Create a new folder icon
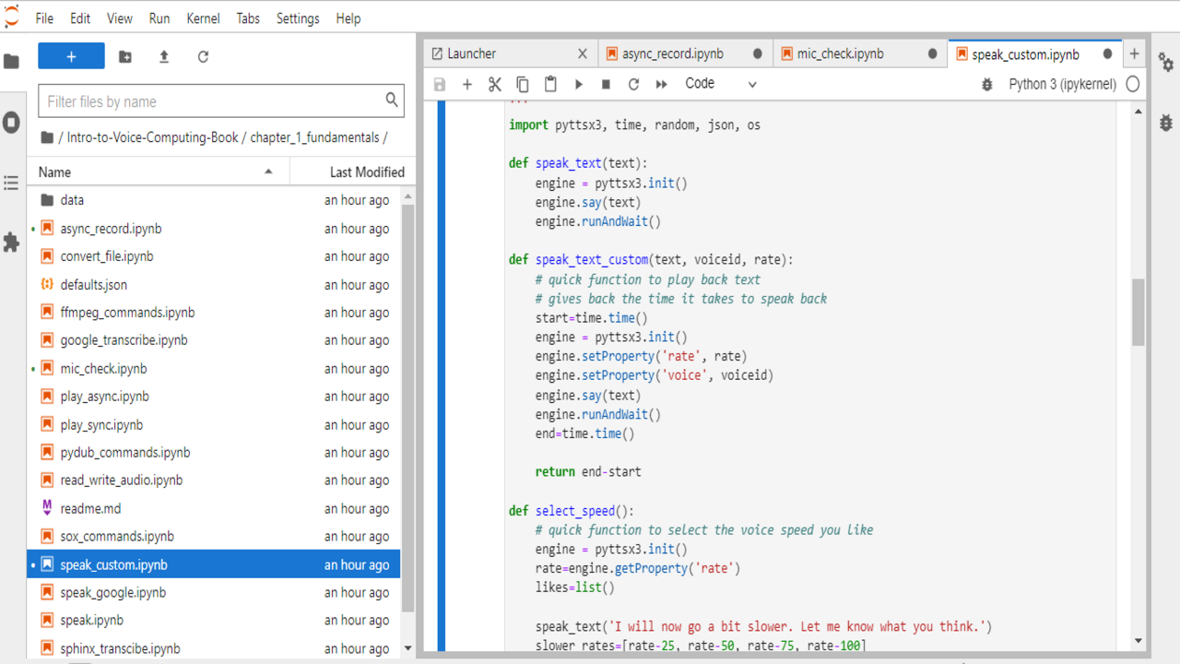 tap(125, 56)
